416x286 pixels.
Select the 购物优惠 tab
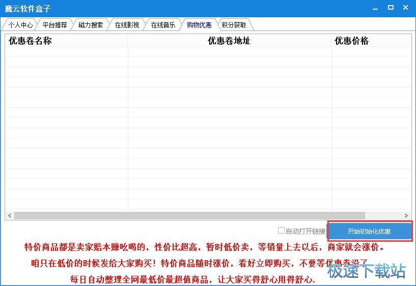pyautogui.click(x=199, y=25)
